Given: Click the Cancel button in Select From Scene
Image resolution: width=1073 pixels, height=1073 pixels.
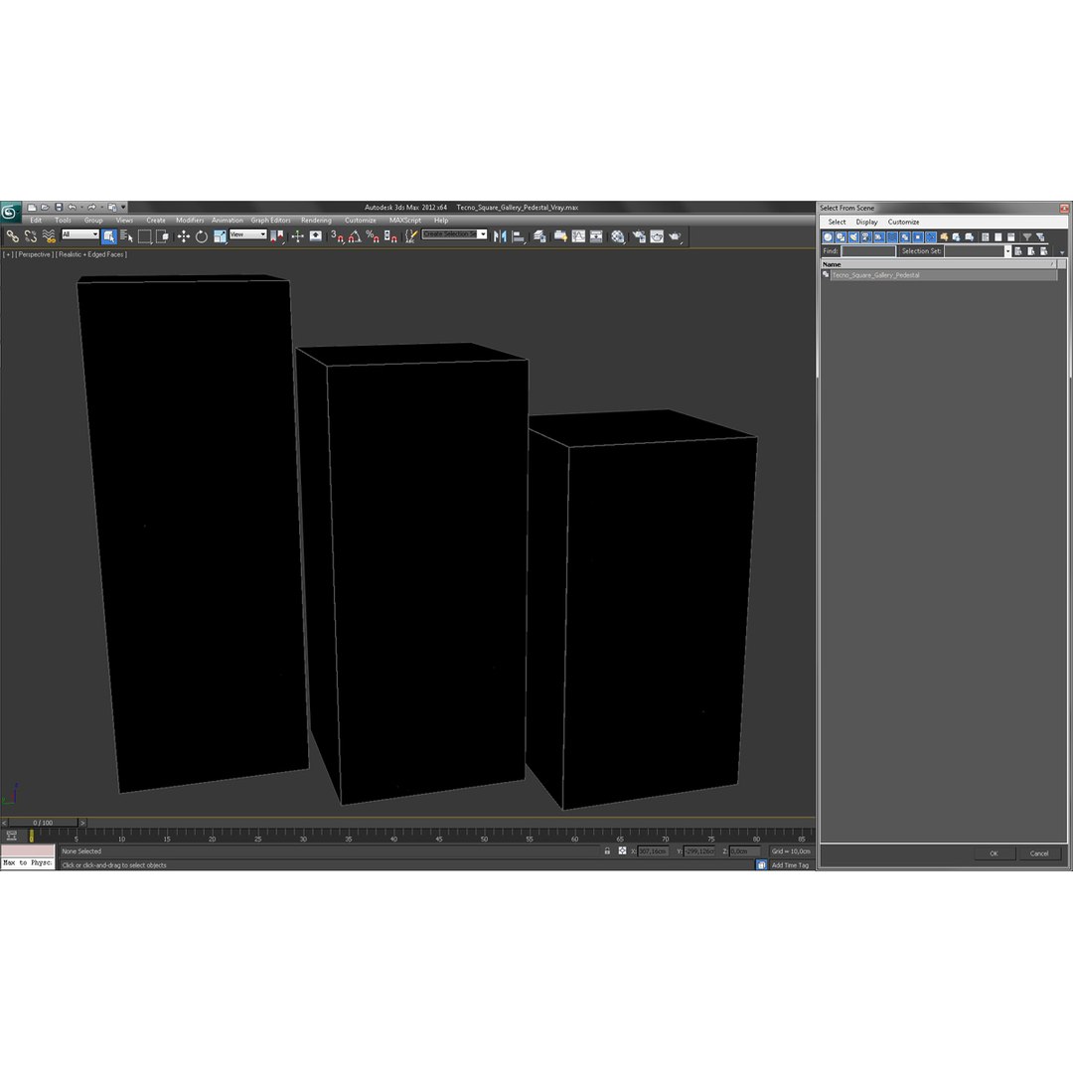Looking at the screenshot, I should 1039,853.
